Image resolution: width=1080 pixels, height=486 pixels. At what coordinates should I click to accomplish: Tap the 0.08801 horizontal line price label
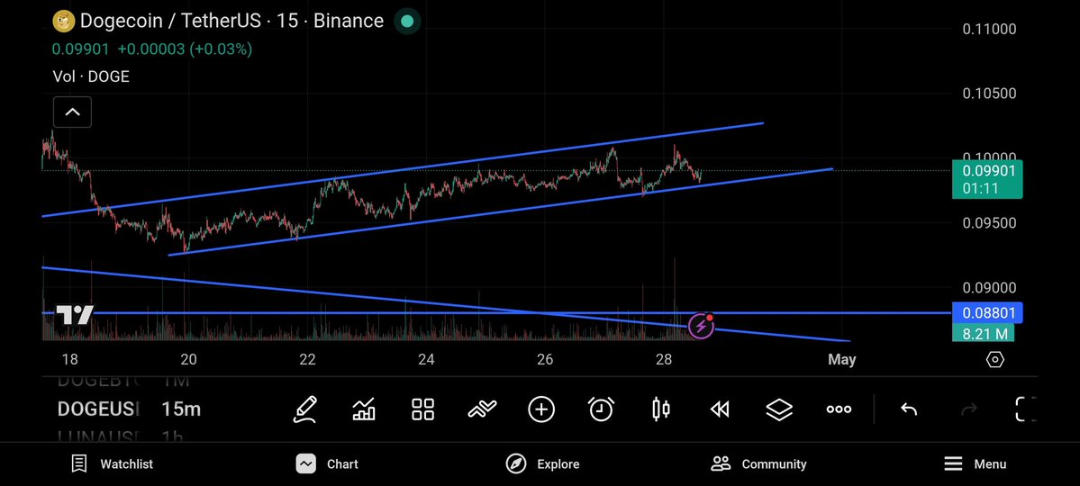(x=988, y=313)
